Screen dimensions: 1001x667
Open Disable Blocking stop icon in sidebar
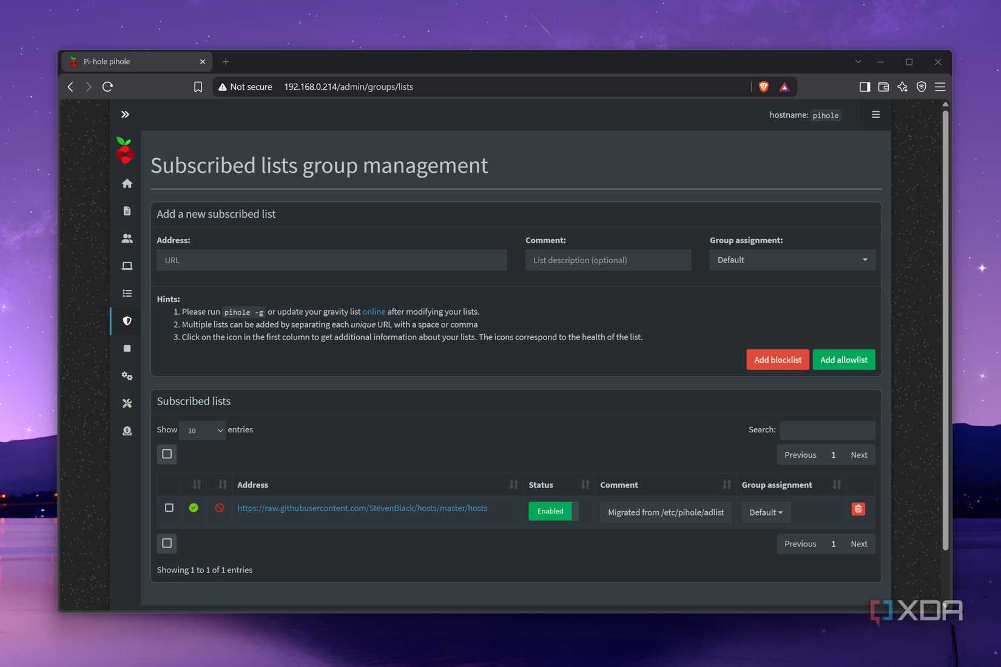[x=127, y=348]
